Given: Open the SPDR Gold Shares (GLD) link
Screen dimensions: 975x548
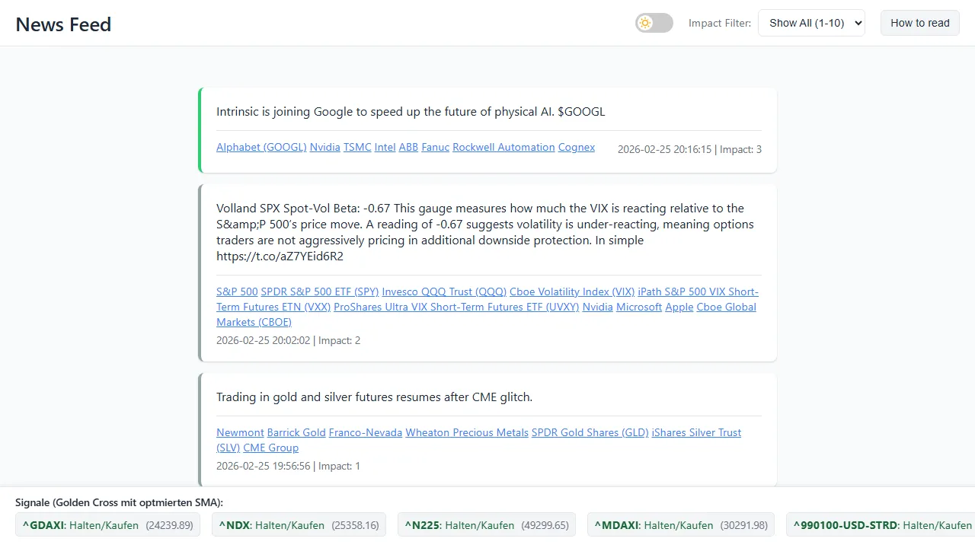Looking at the screenshot, I should click(x=590, y=432).
